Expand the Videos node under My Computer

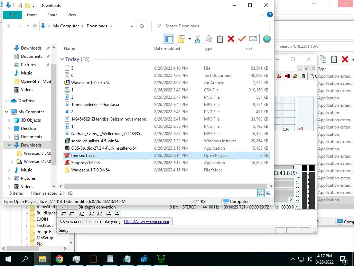9,187
